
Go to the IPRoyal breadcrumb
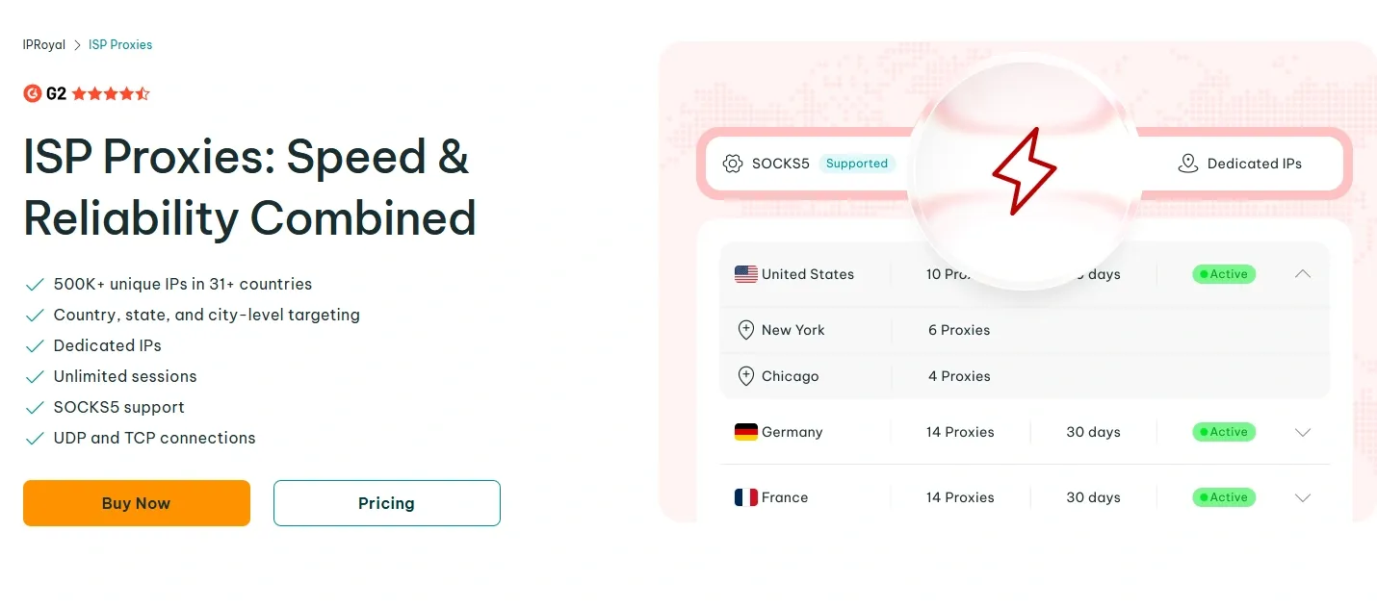44,45
